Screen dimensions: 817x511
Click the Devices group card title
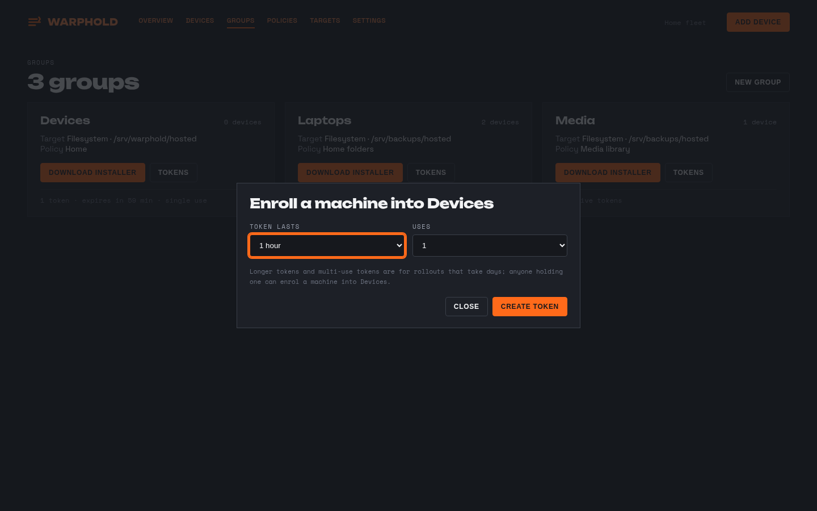tap(65, 120)
